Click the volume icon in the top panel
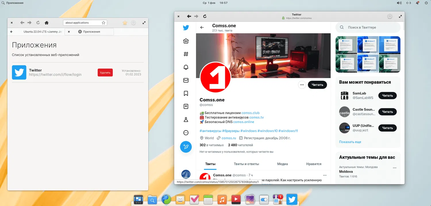Image resolution: width=431 pixels, height=206 pixels. (399, 3)
